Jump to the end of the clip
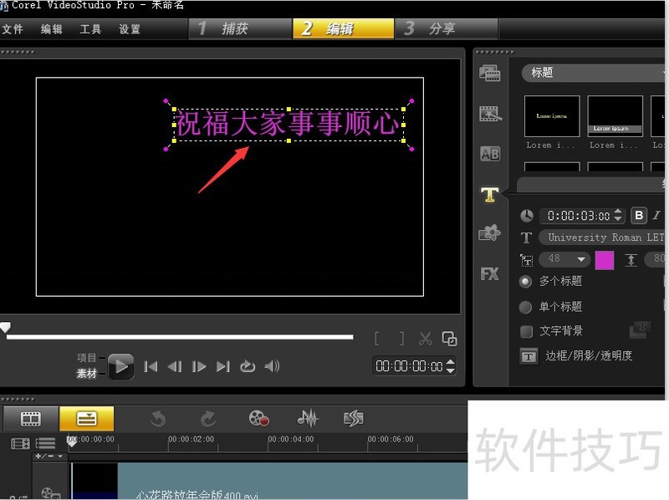The width and height of the screenshot is (669, 500). pos(223,366)
